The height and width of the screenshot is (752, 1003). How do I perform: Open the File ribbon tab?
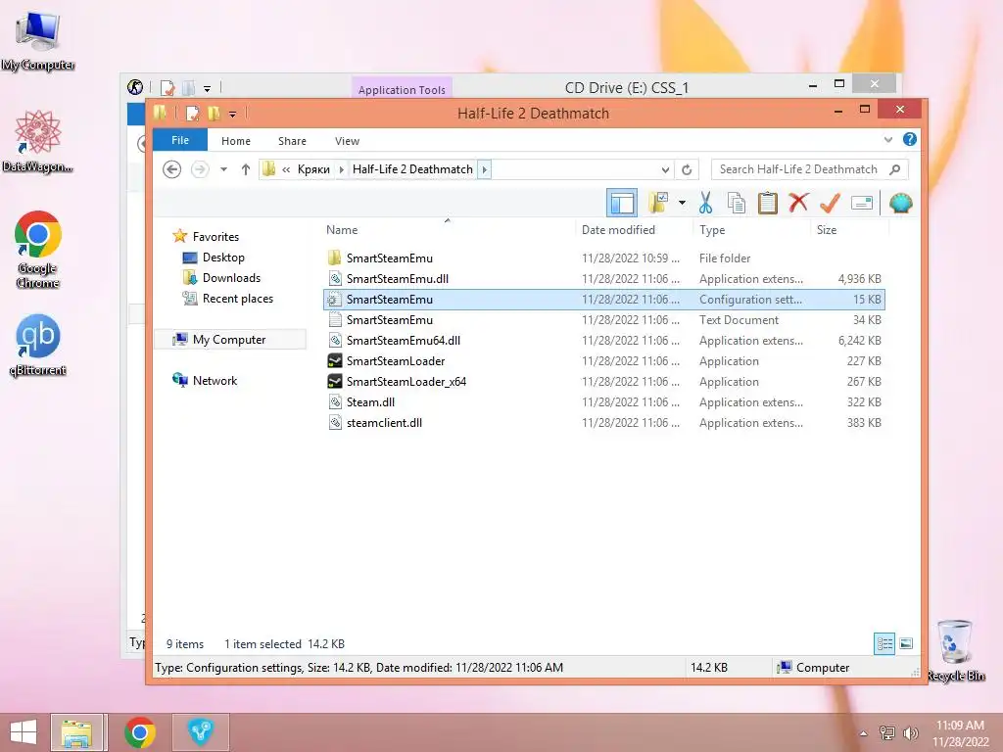point(180,140)
